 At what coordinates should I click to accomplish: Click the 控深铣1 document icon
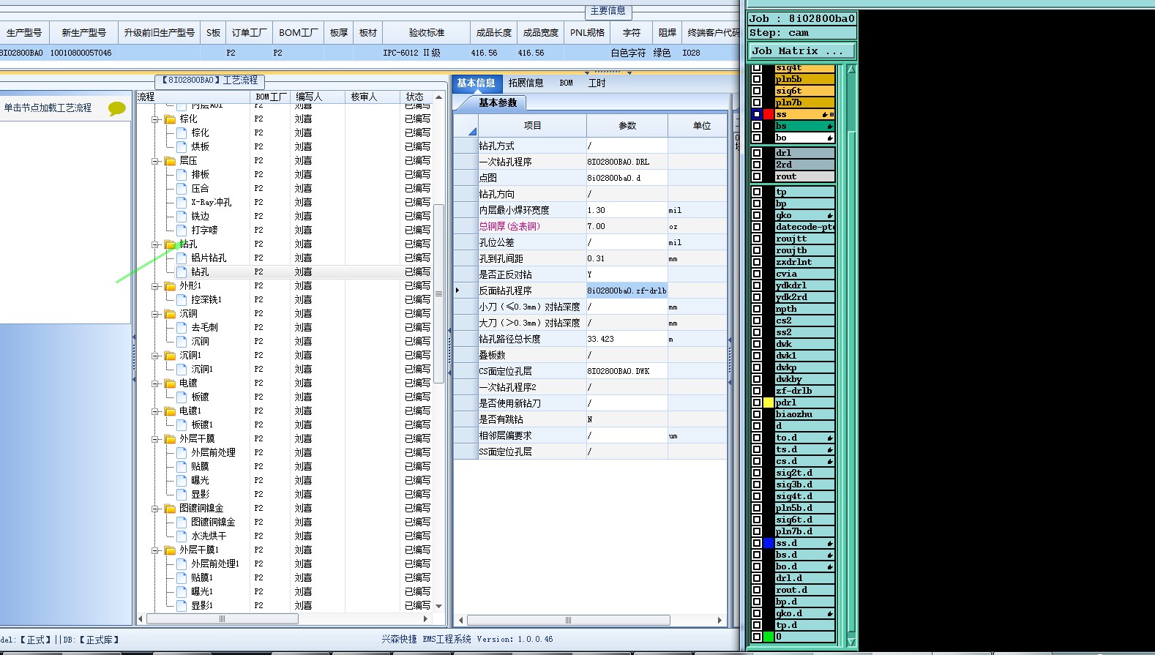click(182, 299)
